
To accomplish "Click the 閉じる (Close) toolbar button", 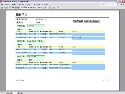I will click(x=33, y=8).
